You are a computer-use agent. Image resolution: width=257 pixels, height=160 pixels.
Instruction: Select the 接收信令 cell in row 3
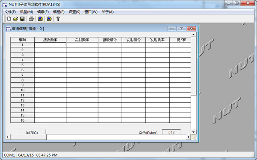[x=110, y=55]
